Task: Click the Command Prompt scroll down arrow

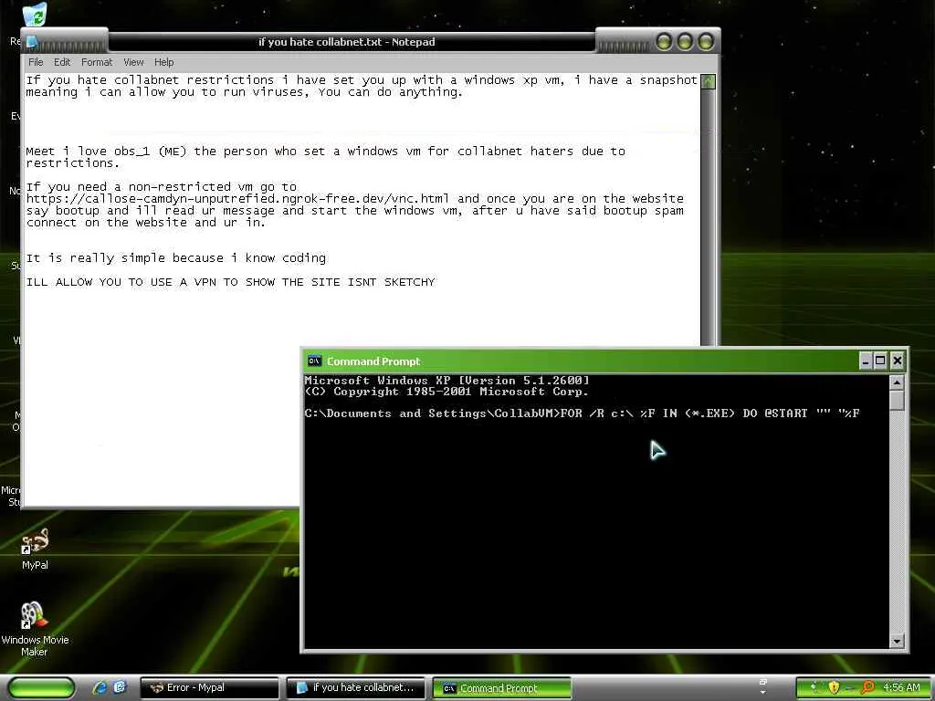Action: (897, 641)
